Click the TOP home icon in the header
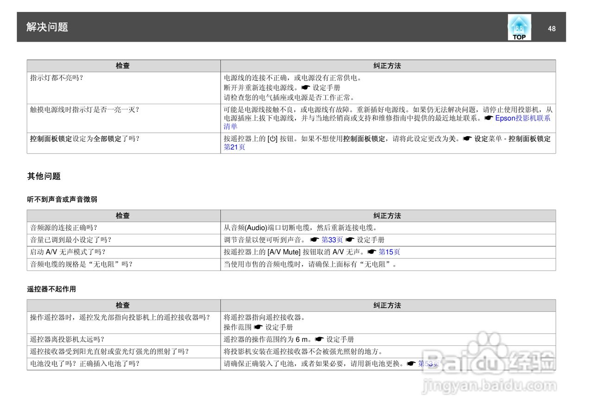The image size is (593, 419). (x=519, y=27)
